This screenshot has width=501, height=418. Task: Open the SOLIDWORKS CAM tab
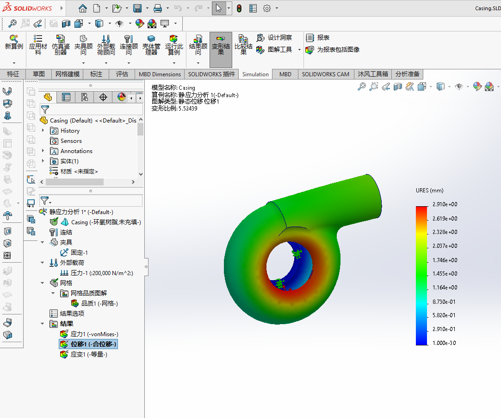tap(326, 74)
